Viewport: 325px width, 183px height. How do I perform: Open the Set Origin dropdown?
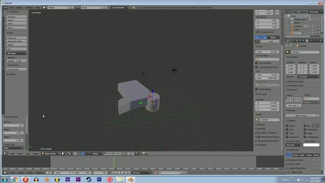tap(17, 53)
